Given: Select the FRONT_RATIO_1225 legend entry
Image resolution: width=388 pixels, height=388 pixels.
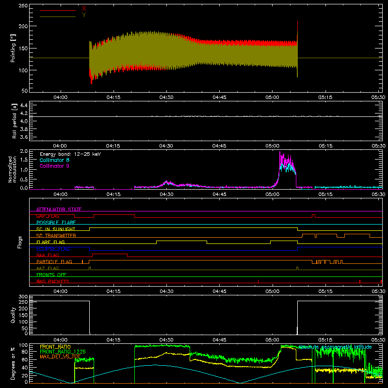Looking at the screenshot, I should (63, 352).
